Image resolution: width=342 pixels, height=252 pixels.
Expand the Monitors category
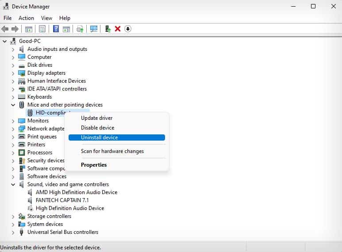[x=13, y=121]
